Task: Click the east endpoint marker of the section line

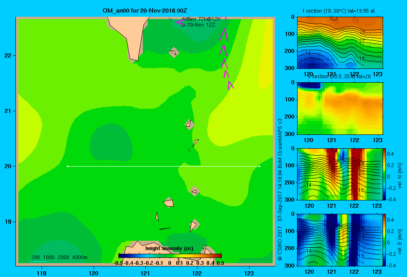Action: coord(260,166)
